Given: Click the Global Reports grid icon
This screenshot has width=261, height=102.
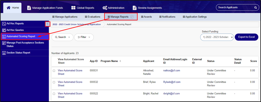Looking at the screenshot, I should pos(73,8).
